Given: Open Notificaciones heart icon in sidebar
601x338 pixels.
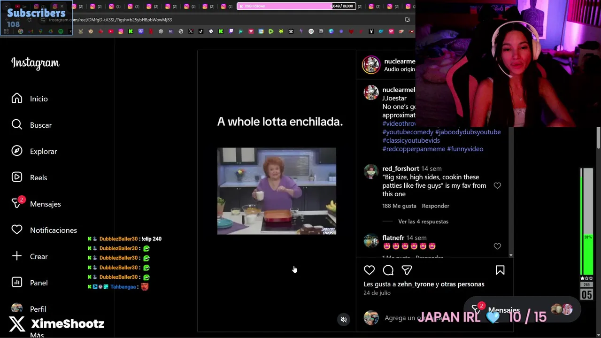Looking at the screenshot, I should 17,230.
